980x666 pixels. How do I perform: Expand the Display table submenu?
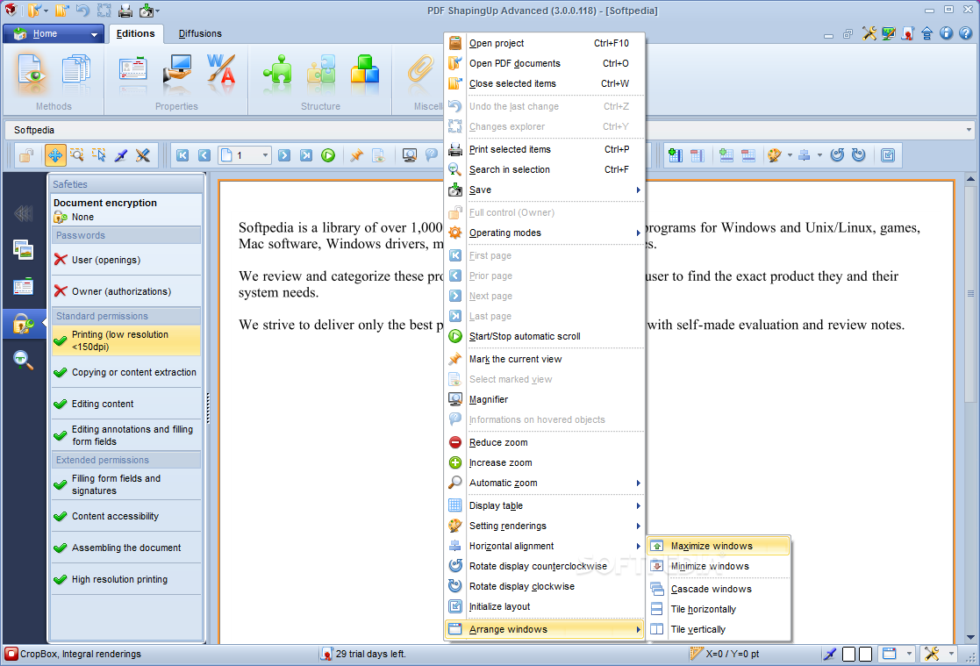(545, 506)
